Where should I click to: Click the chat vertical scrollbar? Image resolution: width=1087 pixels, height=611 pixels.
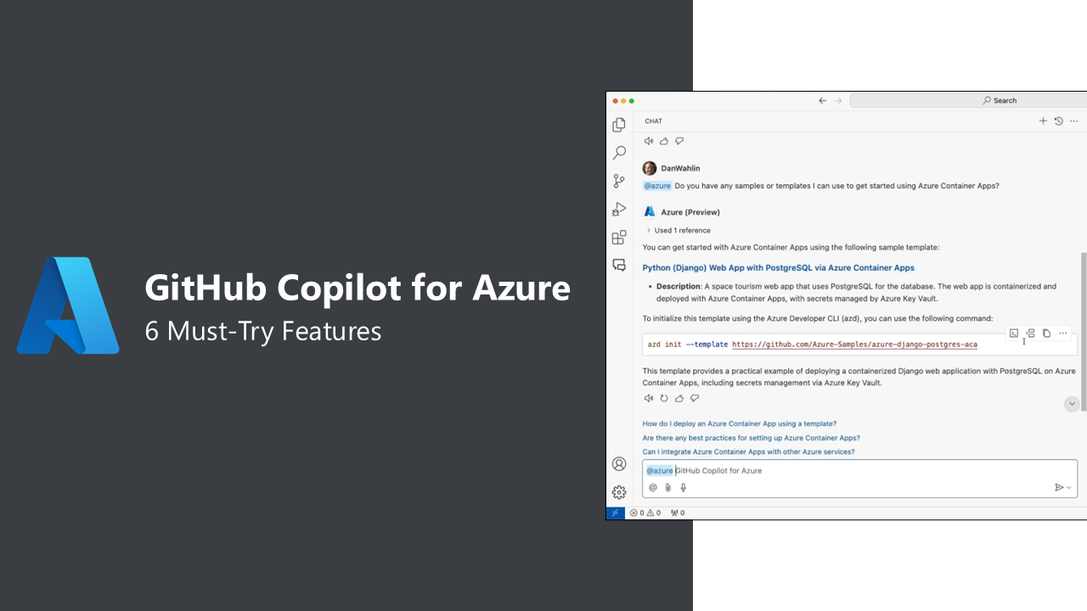(x=1083, y=331)
